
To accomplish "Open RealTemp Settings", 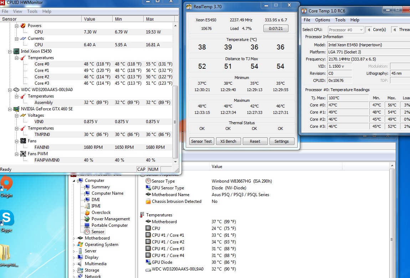I will coord(281,141).
